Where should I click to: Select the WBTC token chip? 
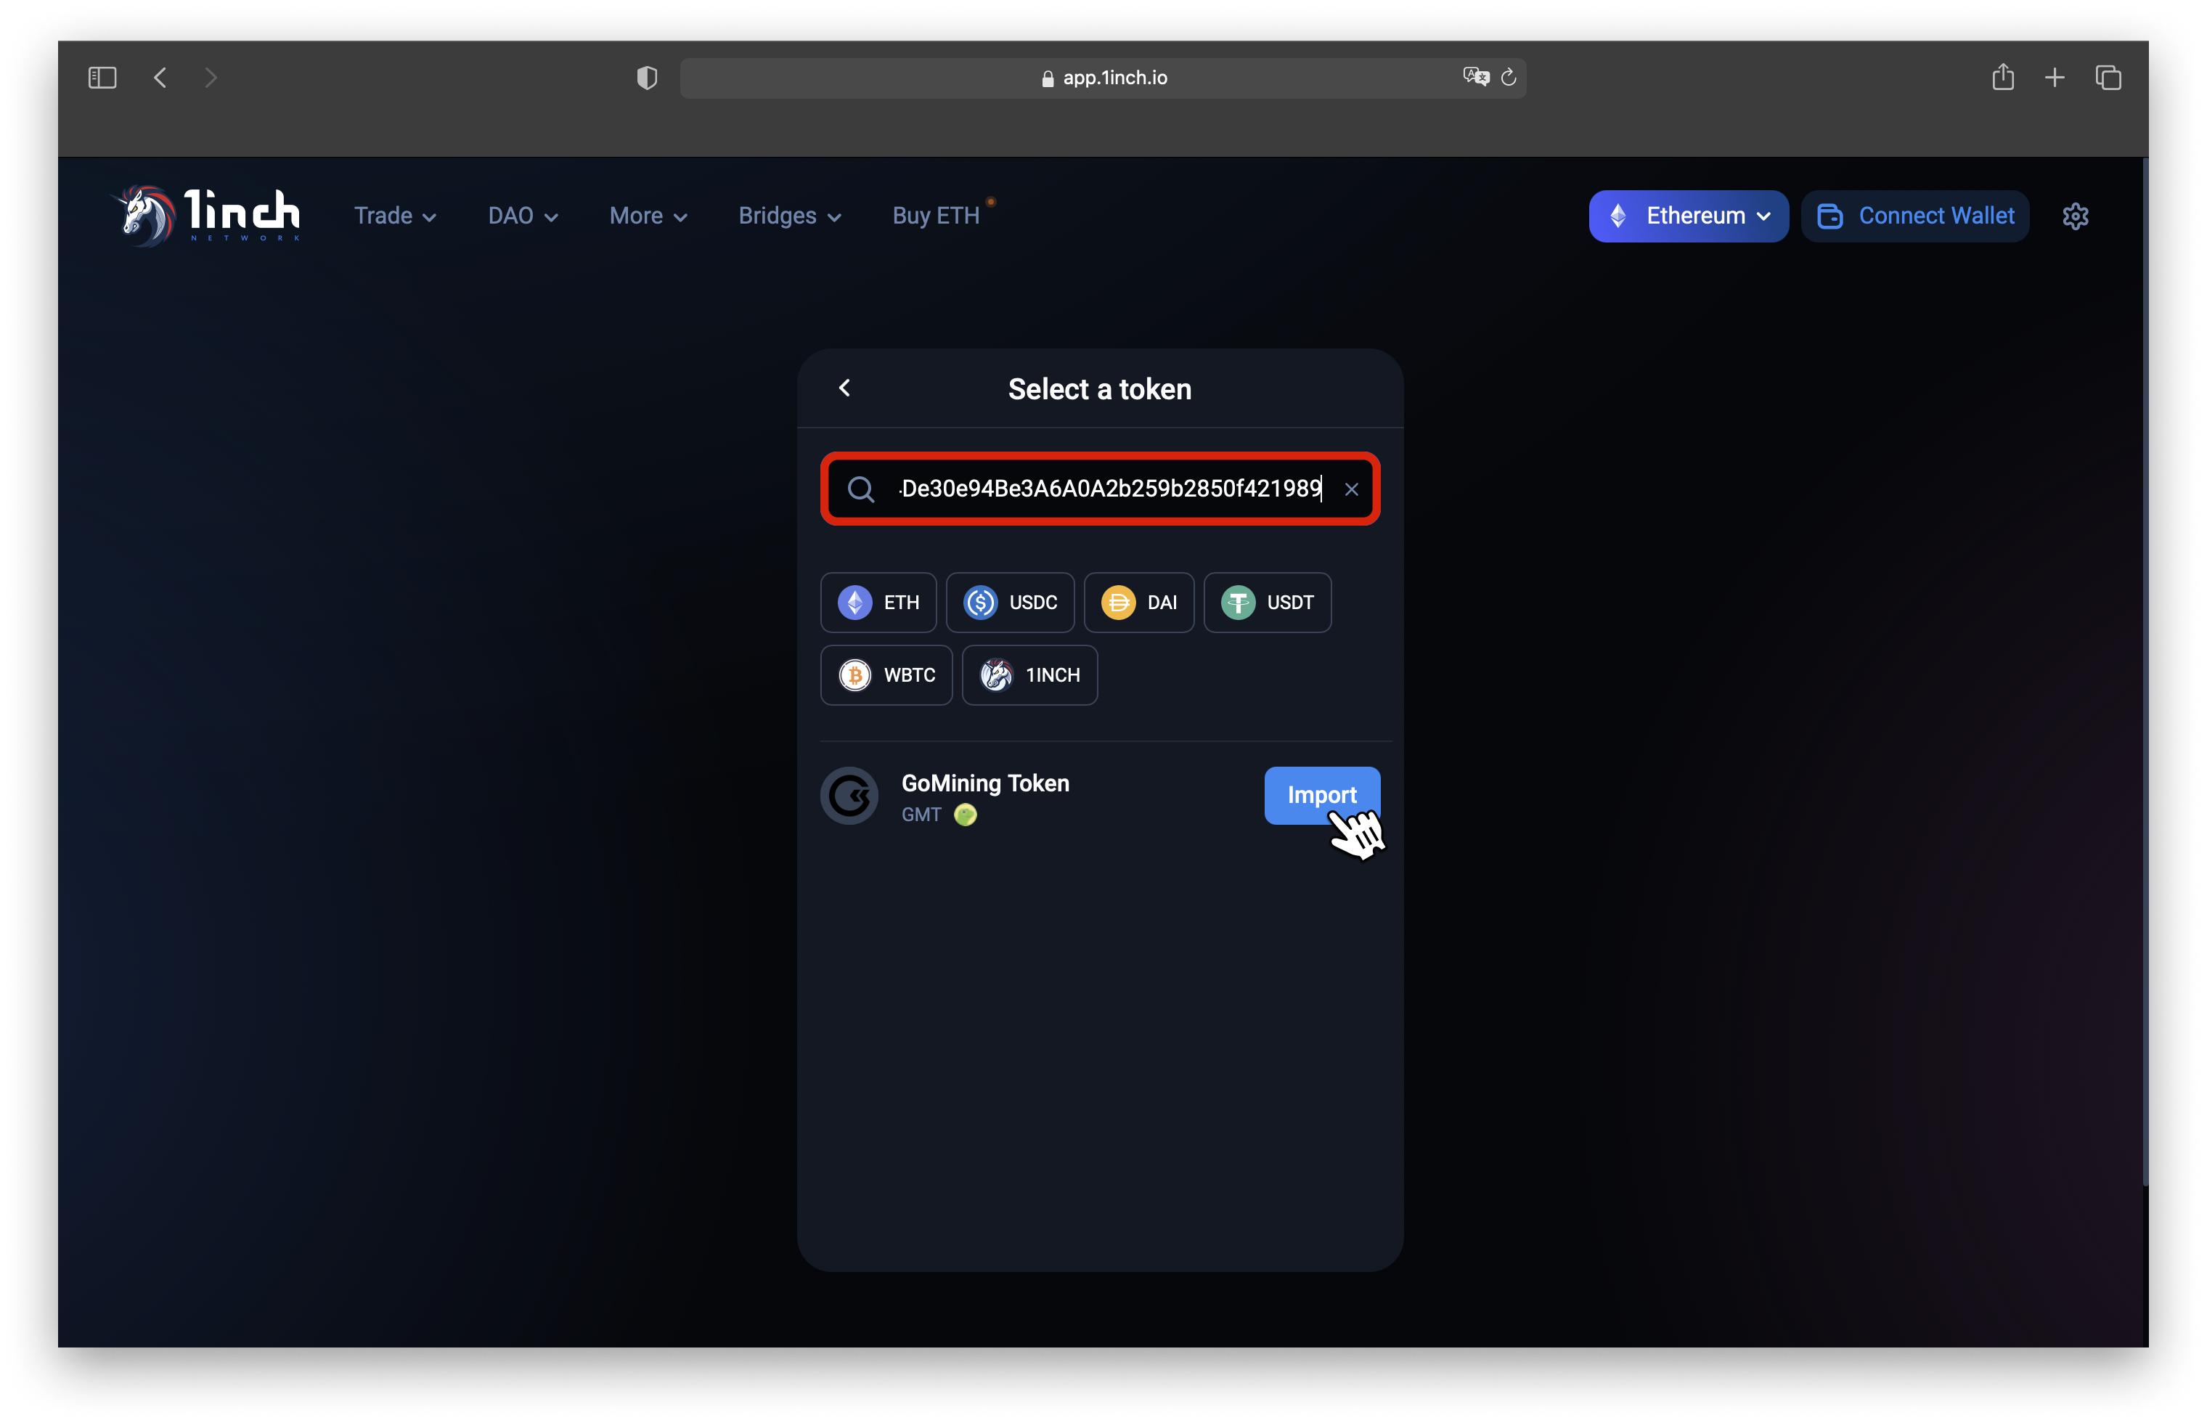pyautogui.click(x=886, y=675)
